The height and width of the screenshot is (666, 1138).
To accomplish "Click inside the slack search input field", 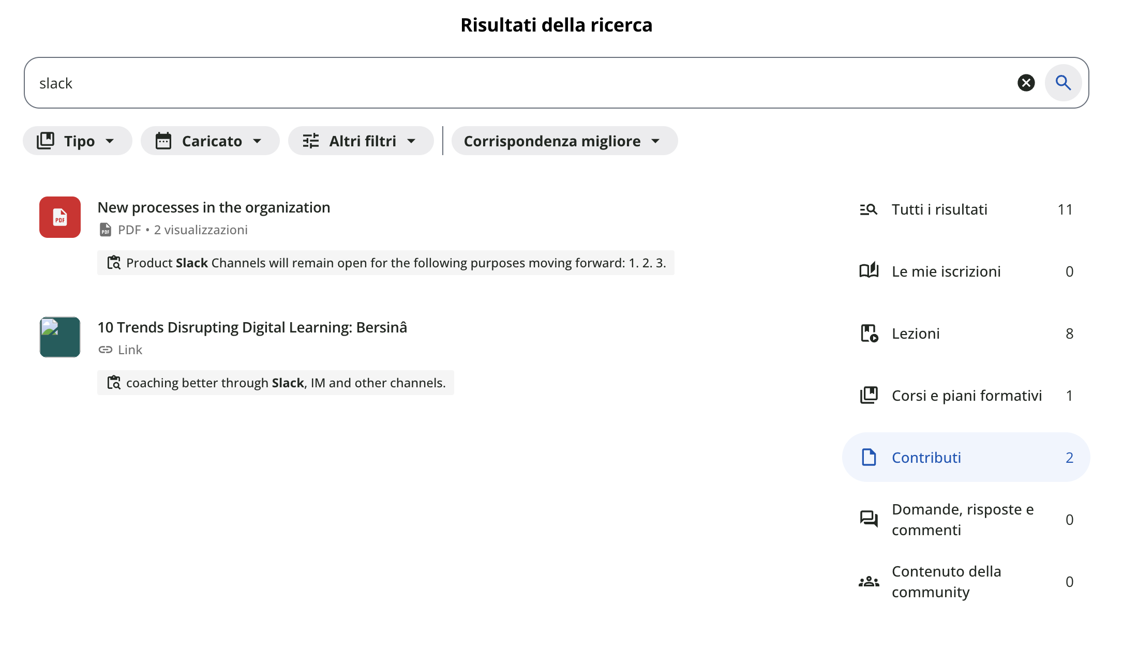I will (x=310, y=83).
